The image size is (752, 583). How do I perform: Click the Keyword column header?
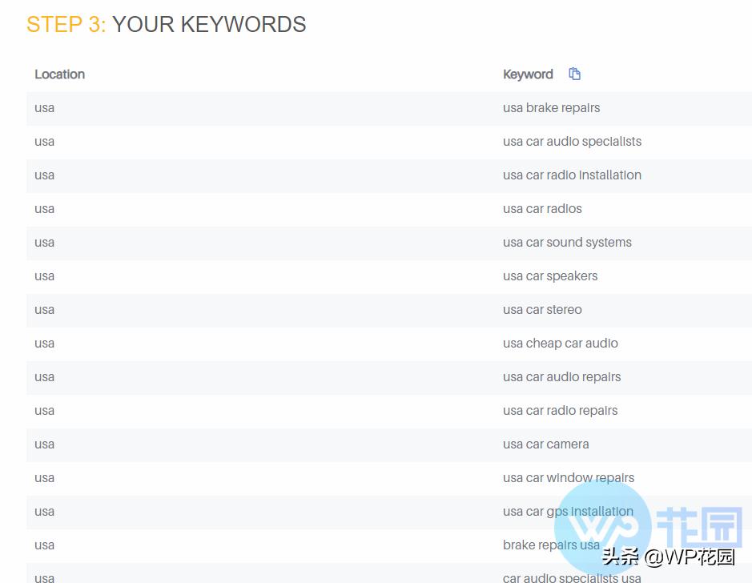[x=528, y=74]
